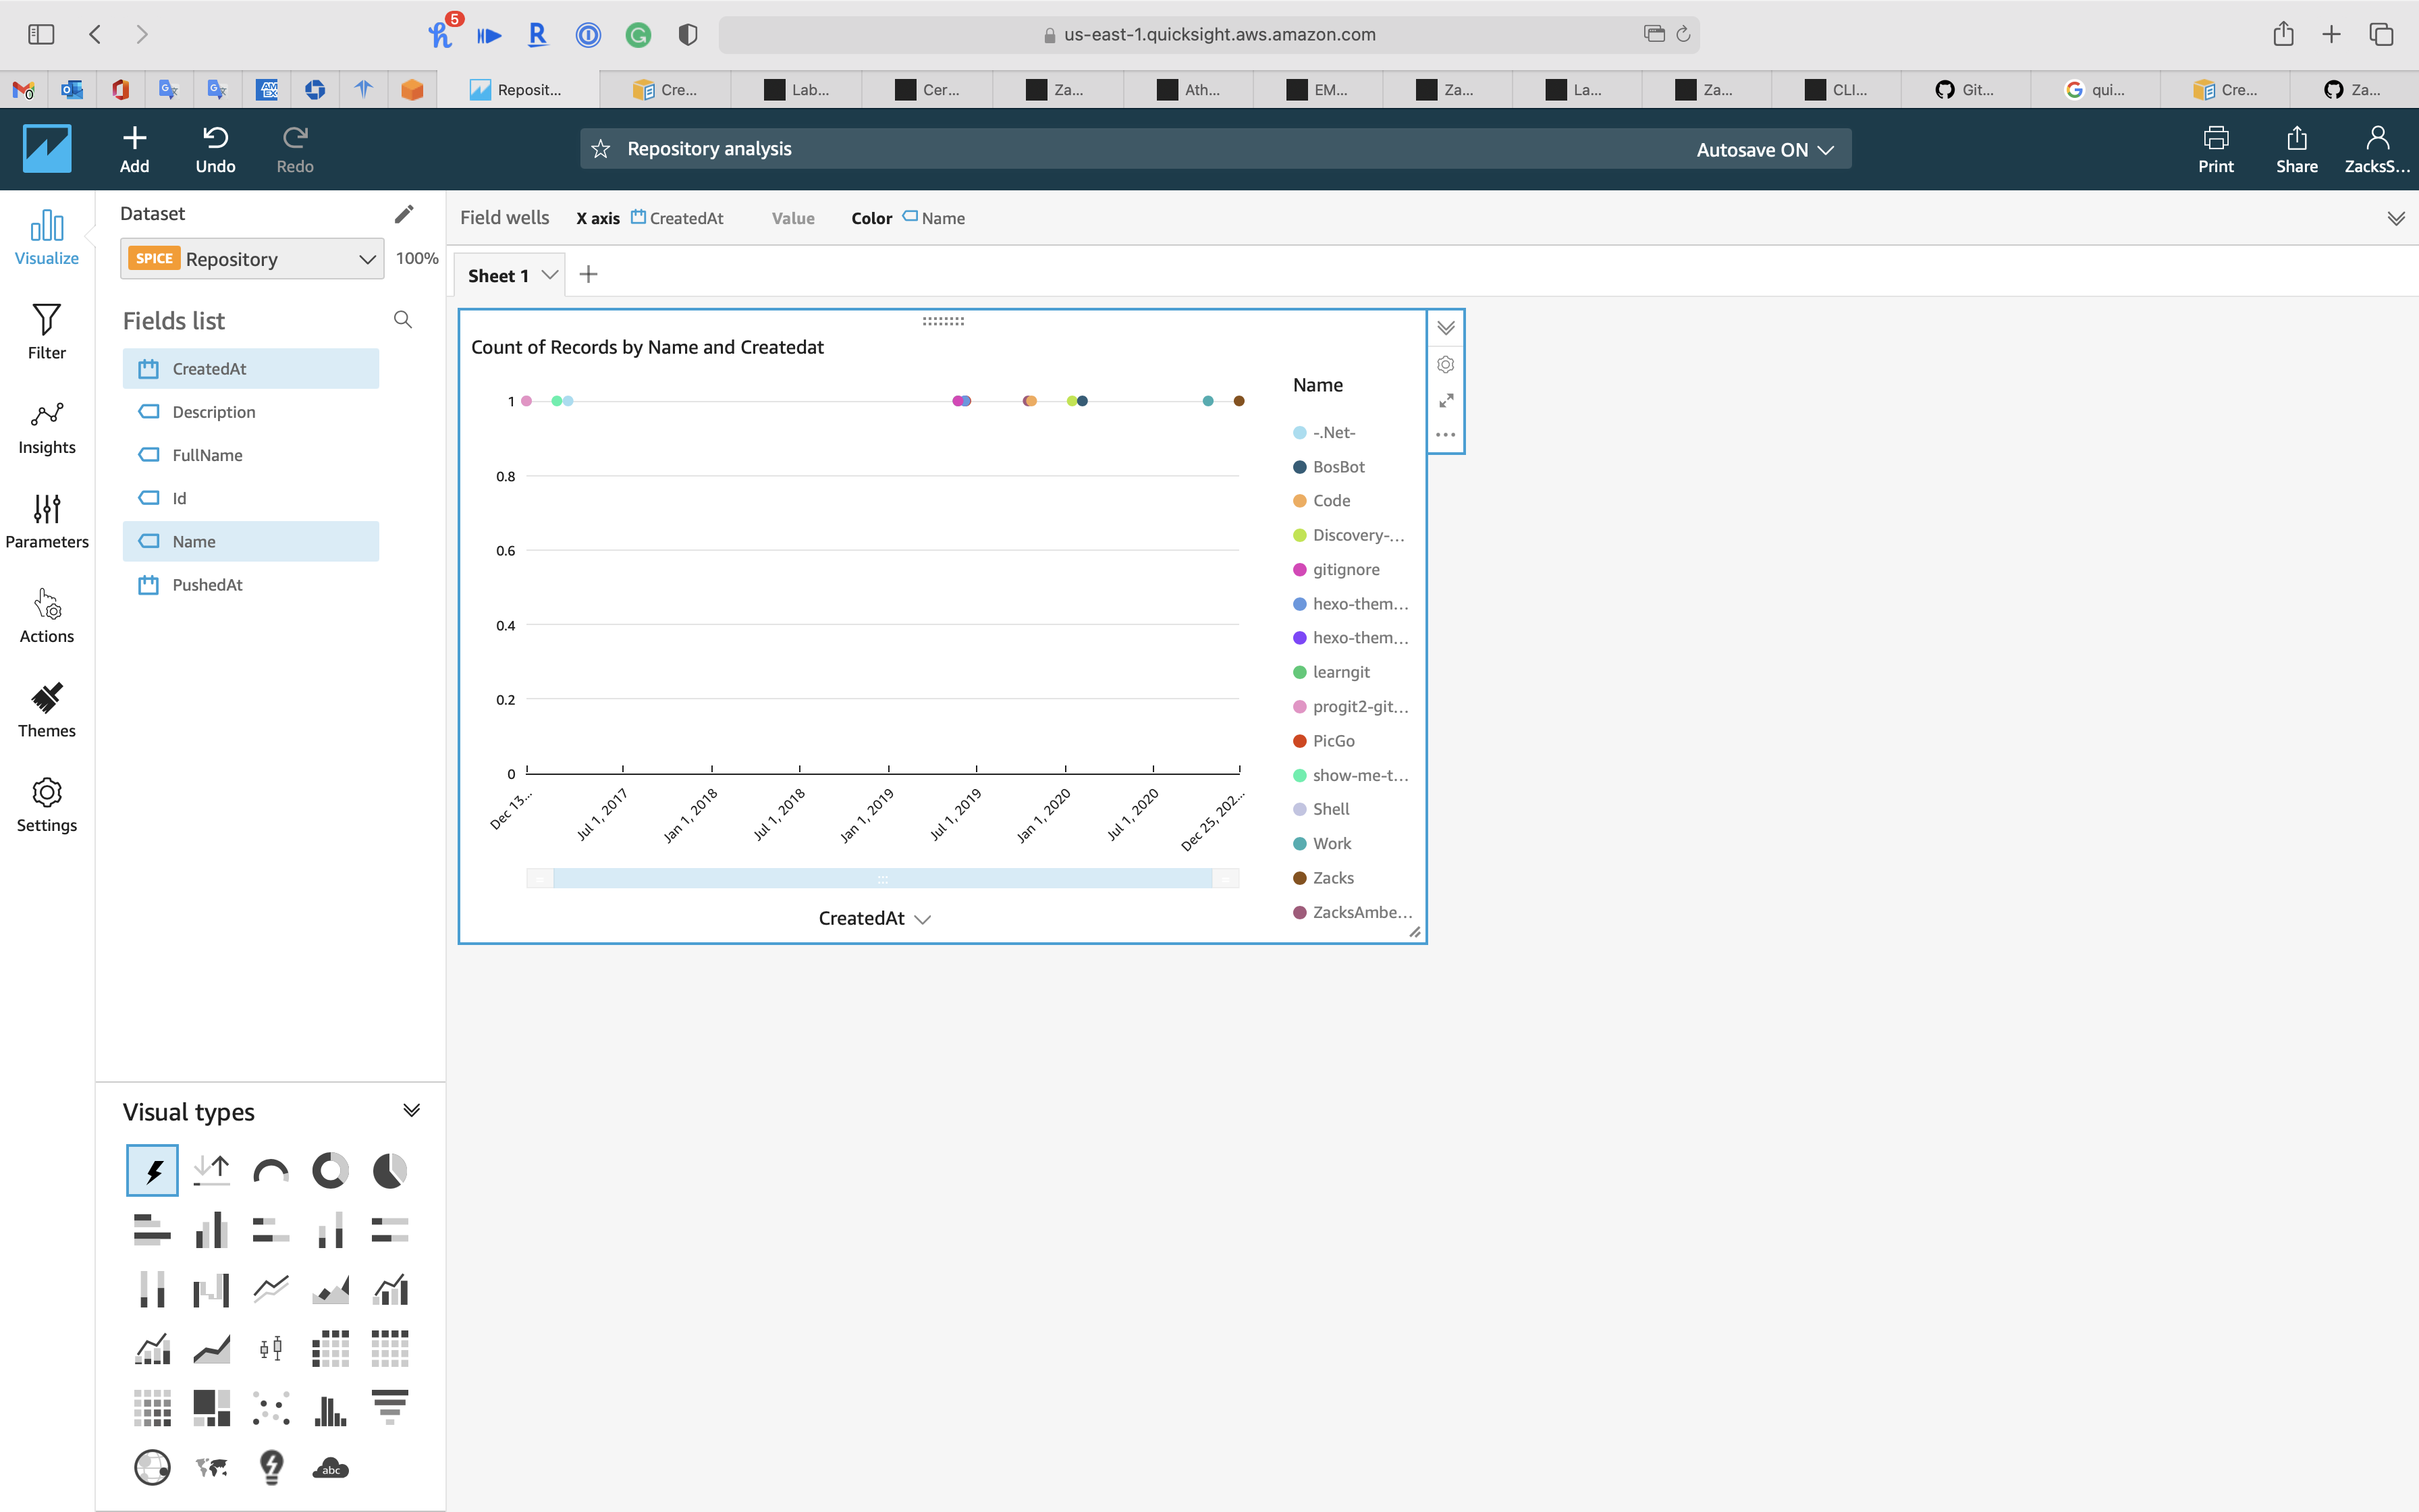Open the Autosave ON dropdown
This screenshot has width=2419, height=1512.
click(1764, 149)
